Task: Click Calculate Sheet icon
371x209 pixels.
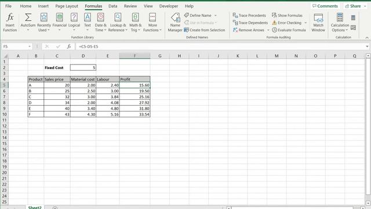Action: coord(353,28)
